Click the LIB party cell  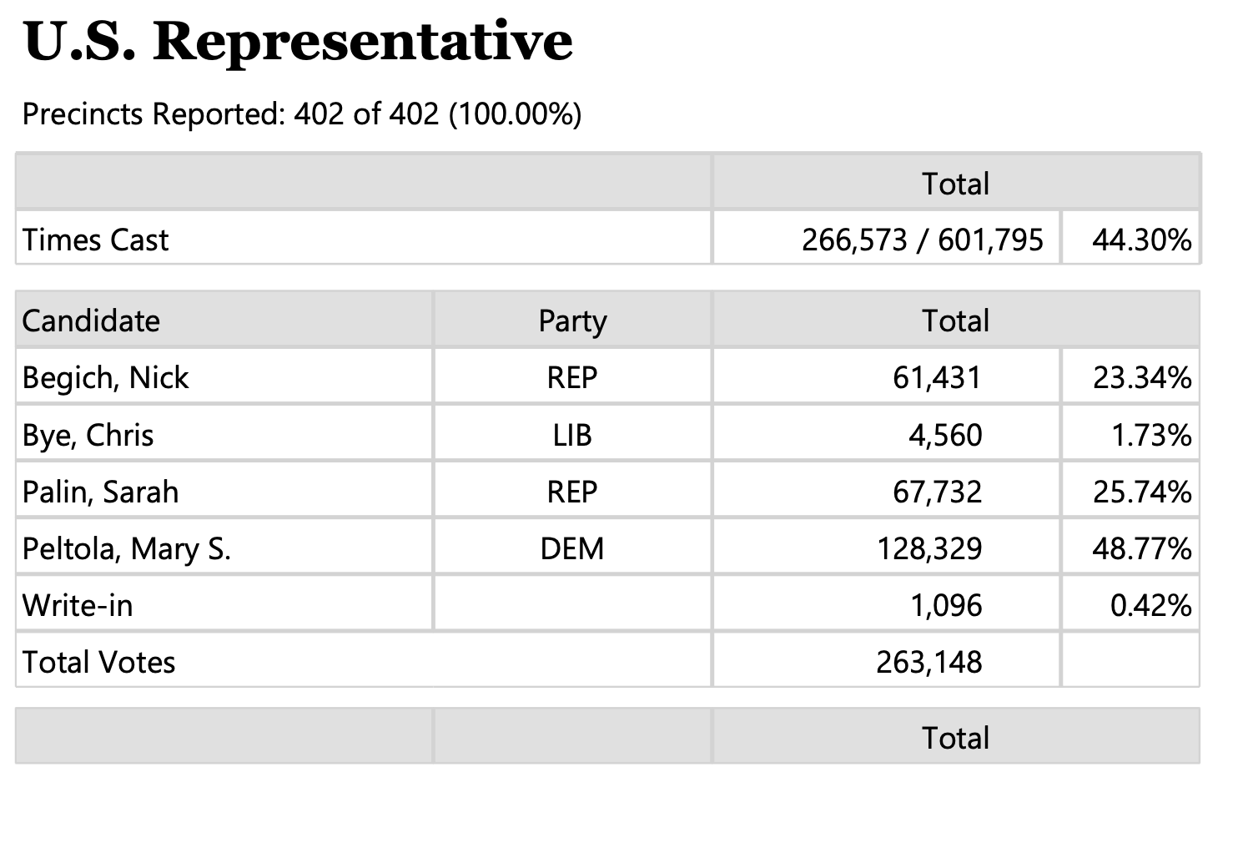[572, 436]
